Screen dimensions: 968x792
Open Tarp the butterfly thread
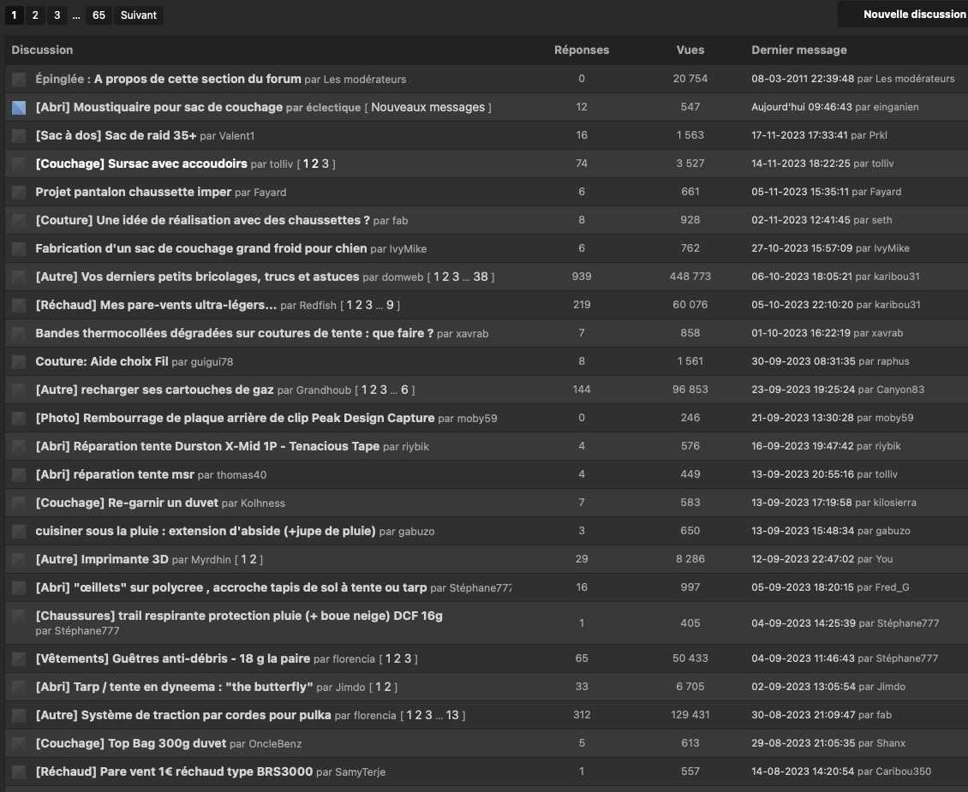point(174,688)
